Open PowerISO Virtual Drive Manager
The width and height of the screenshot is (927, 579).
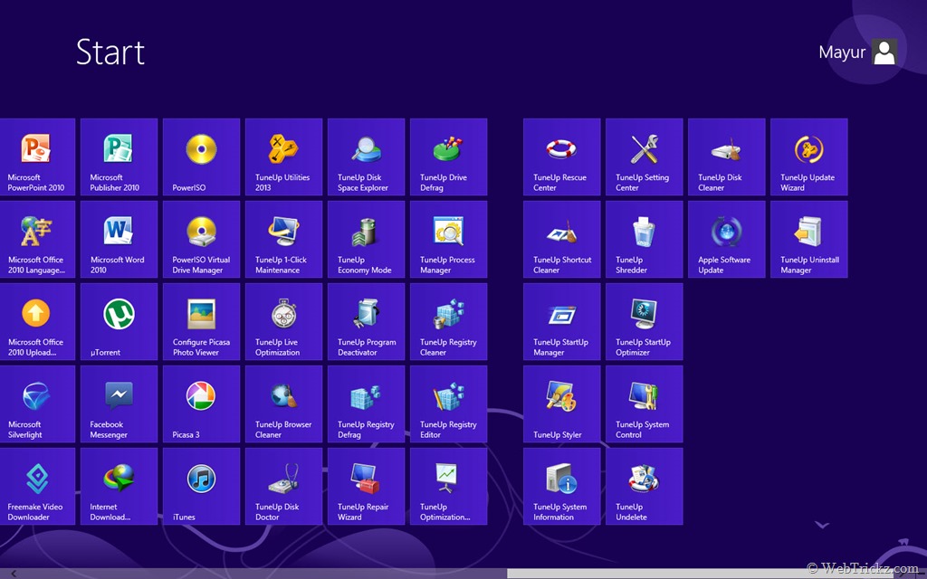(202, 239)
